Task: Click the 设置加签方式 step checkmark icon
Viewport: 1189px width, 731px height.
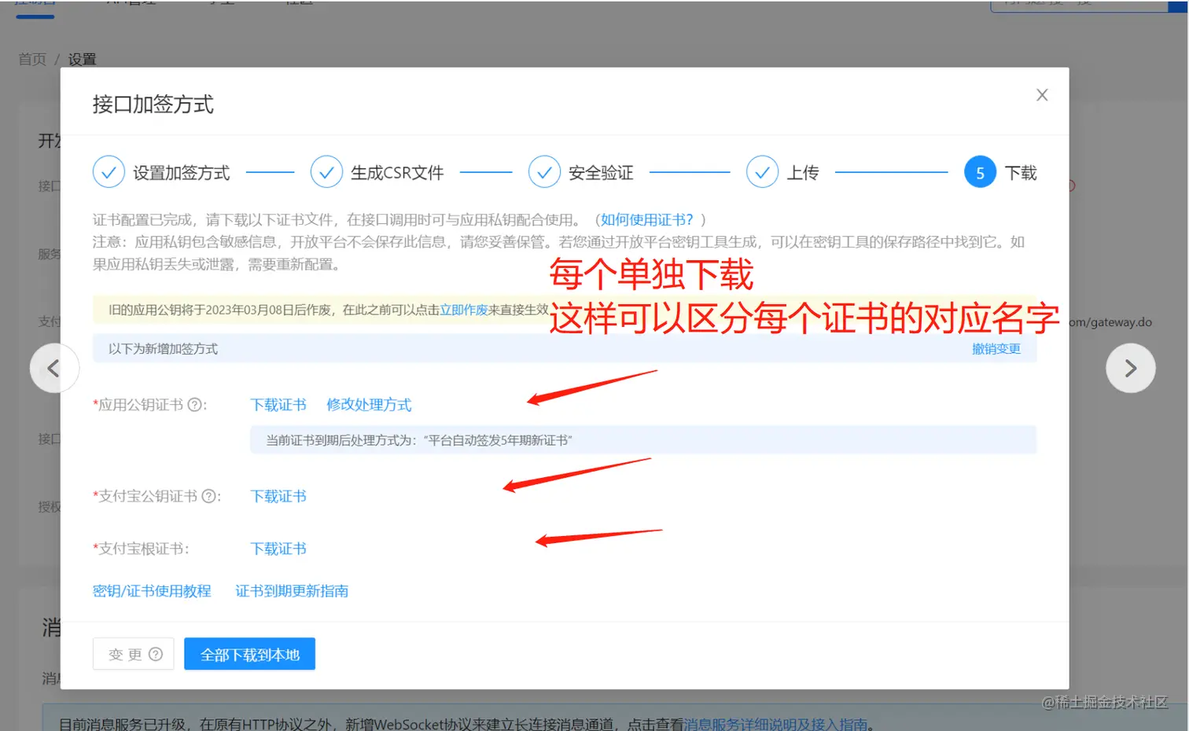Action: tap(109, 171)
